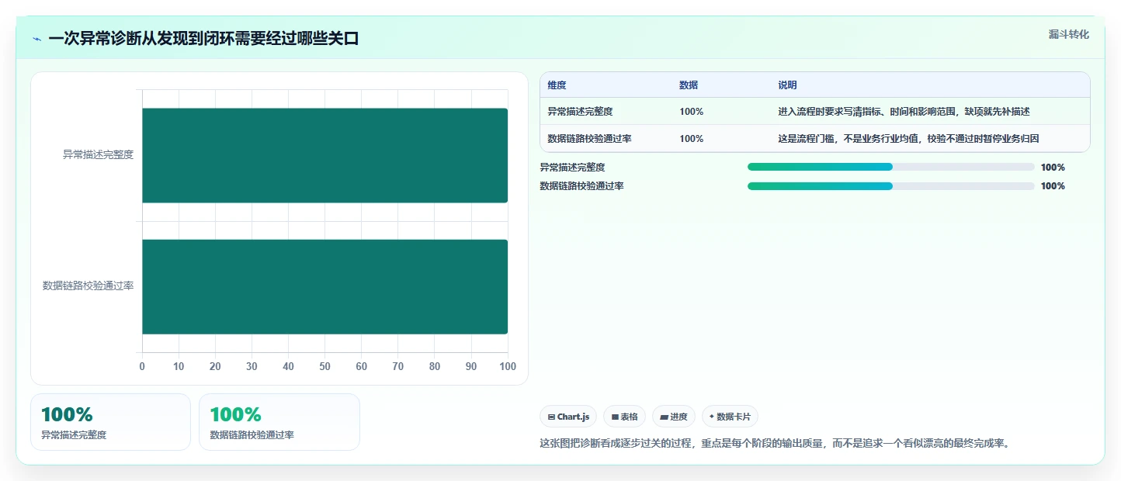
Task: Click the x-axis tick label 50
Action: [x=324, y=367]
